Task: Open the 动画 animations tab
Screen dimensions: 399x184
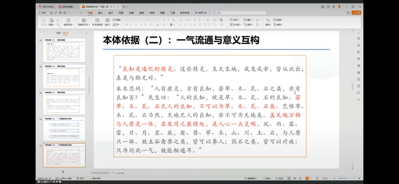Action: tap(131, 12)
